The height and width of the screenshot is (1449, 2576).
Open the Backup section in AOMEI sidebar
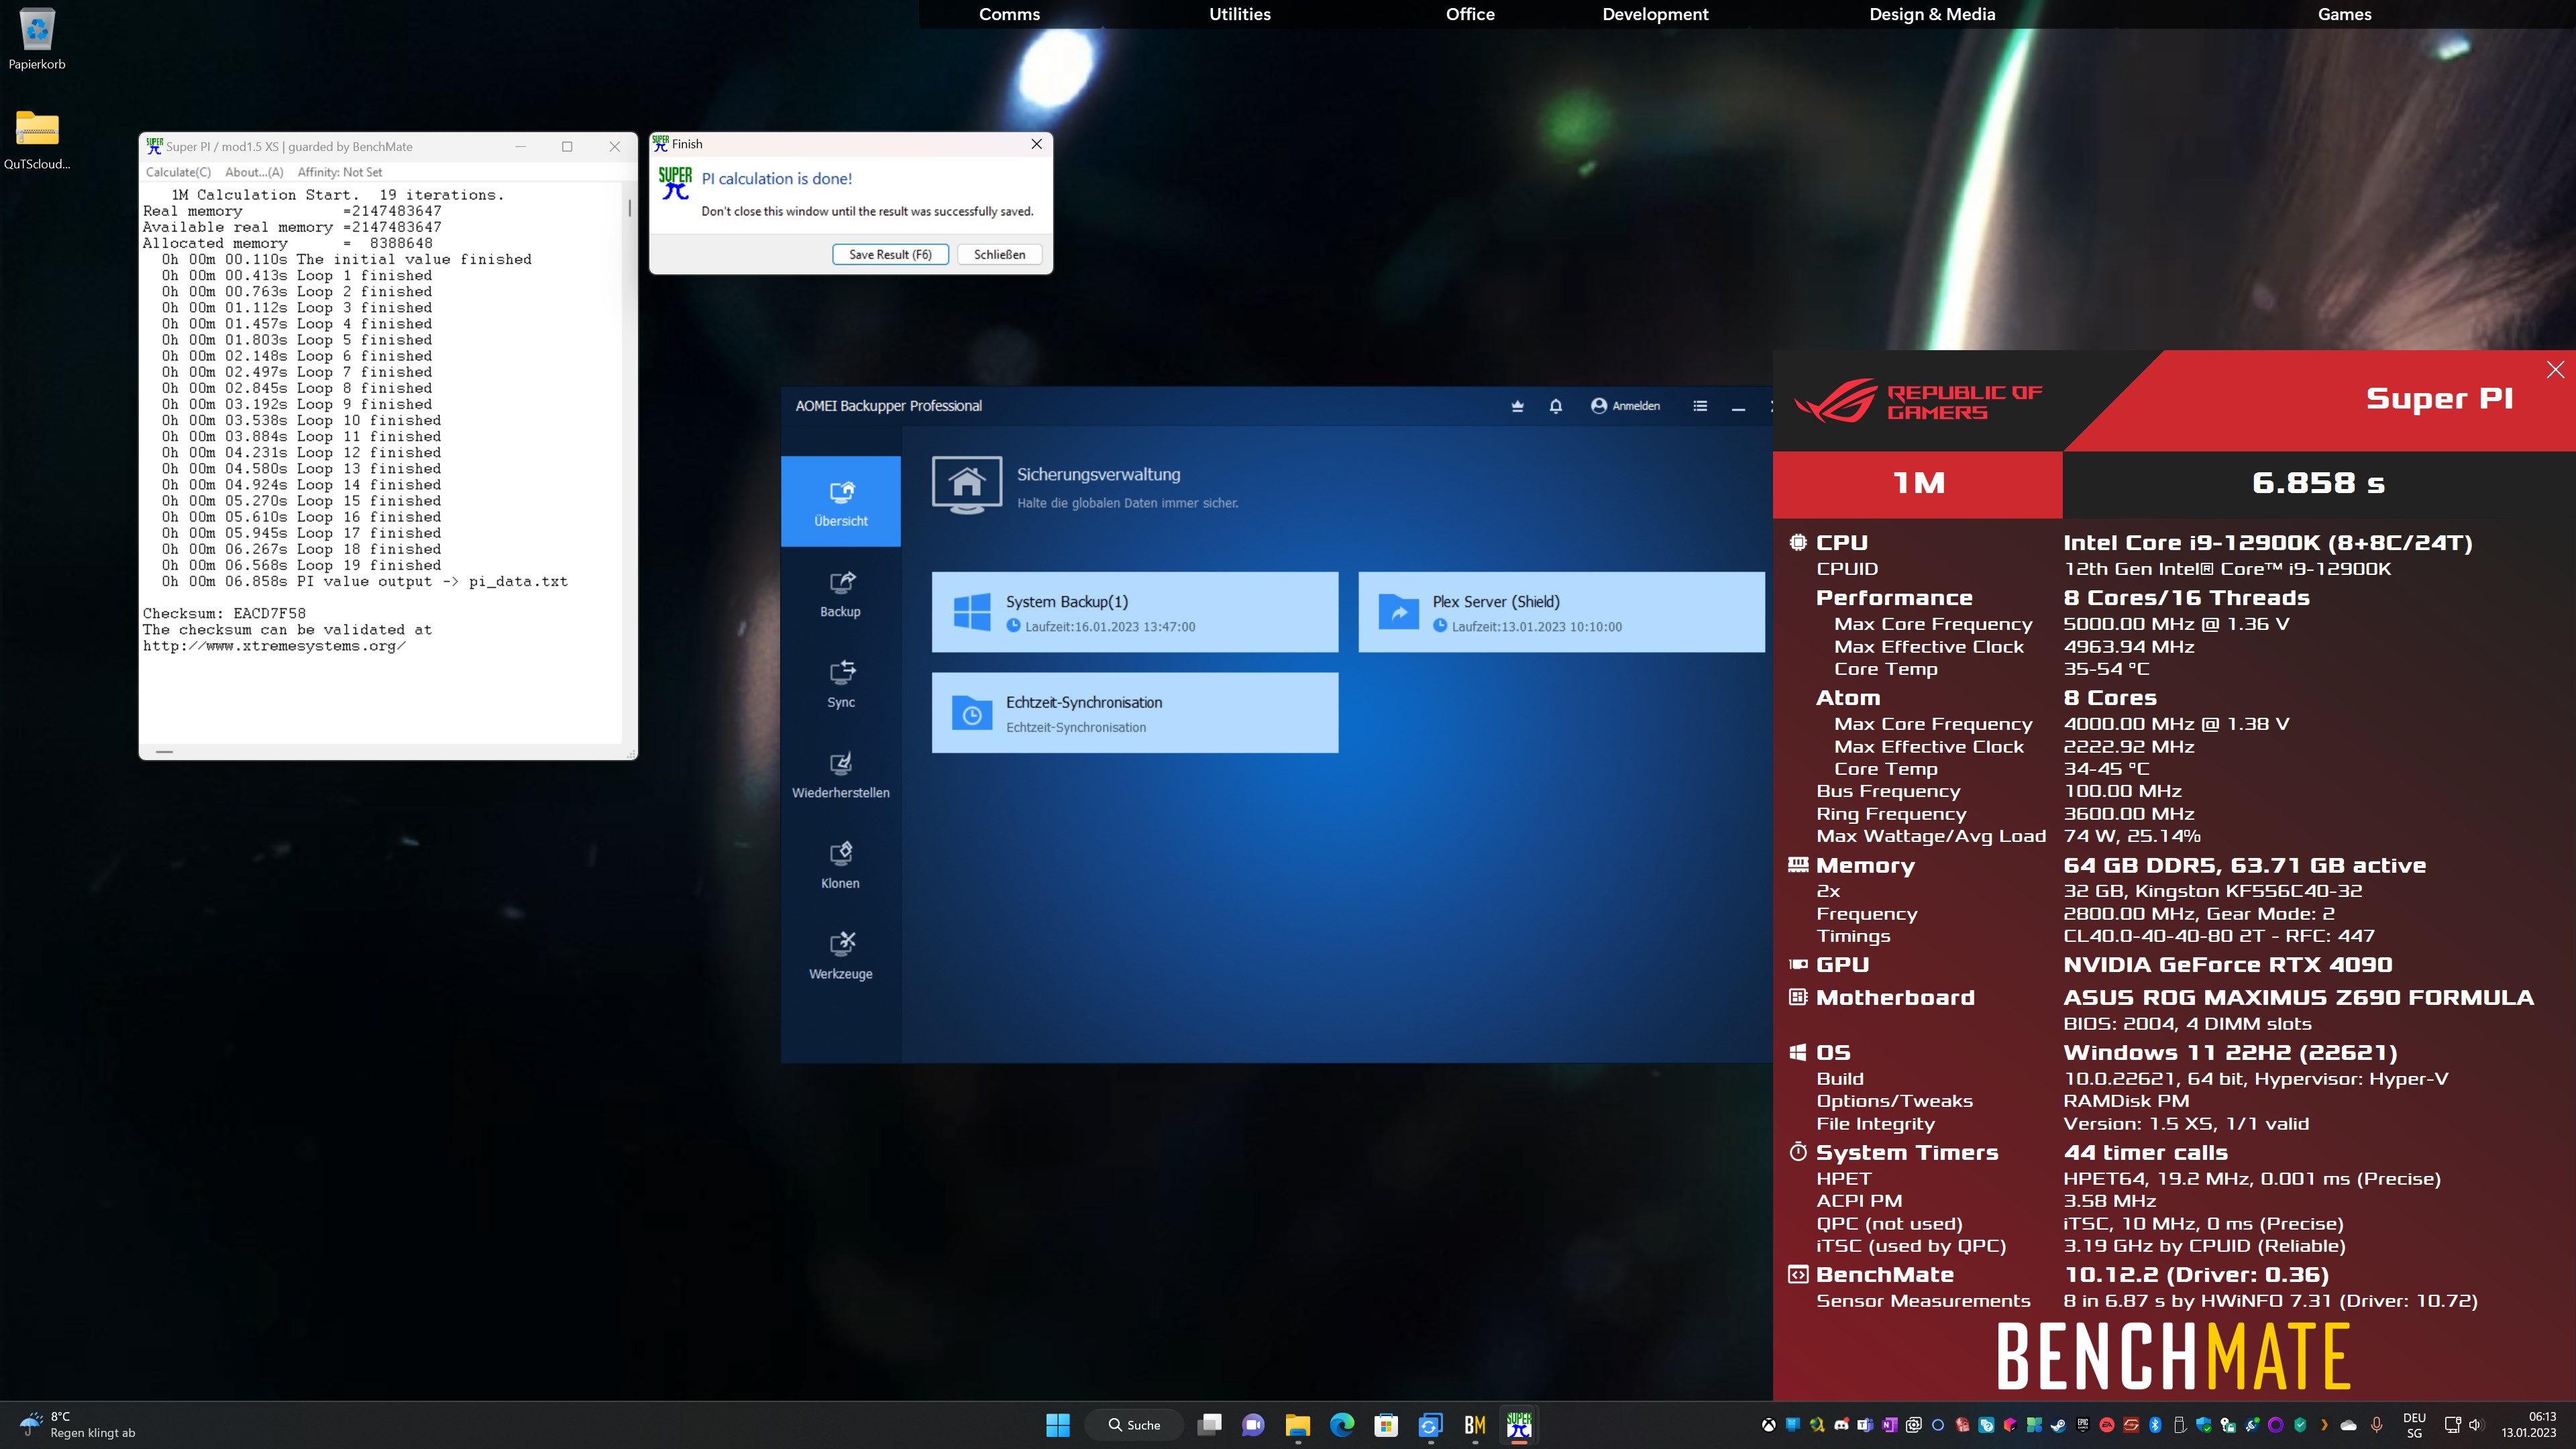(x=841, y=594)
